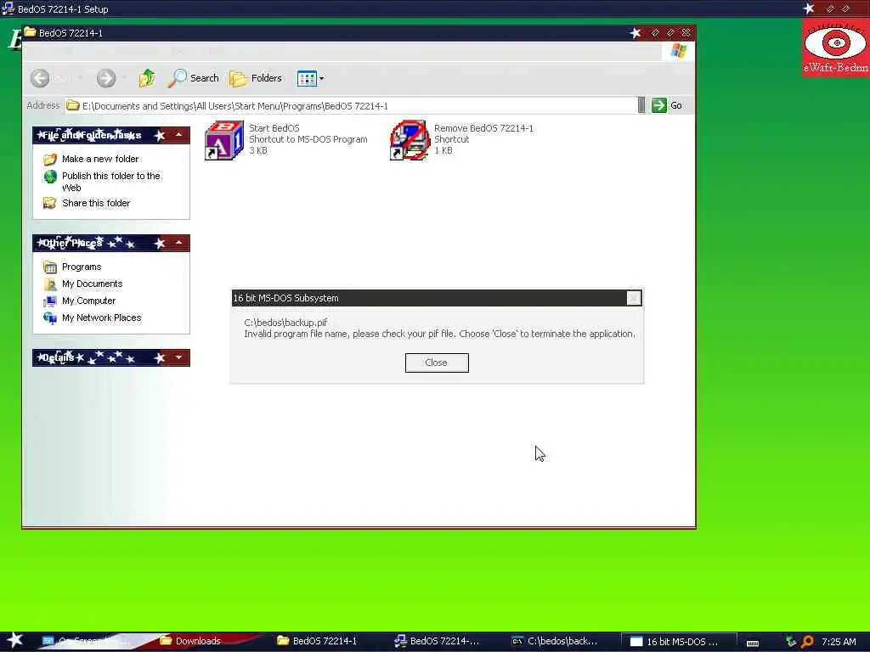
Task: Open the Search pane
Action: 194,78
